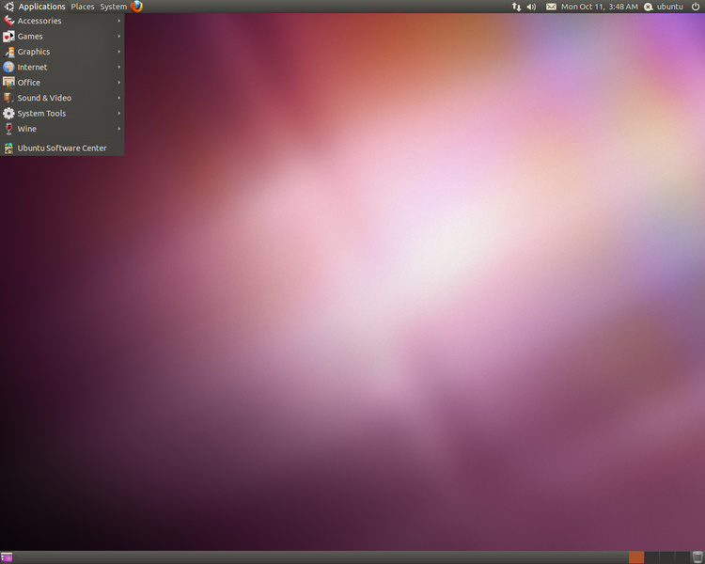705x564 pixels.
Task: Expand the Accessories submenu
Action: click(62, 21)
